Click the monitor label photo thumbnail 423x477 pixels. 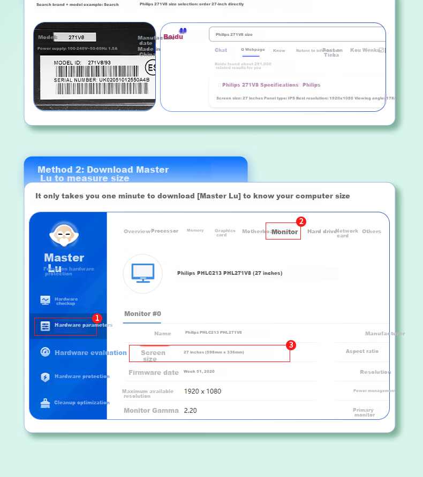coord(95,66)
